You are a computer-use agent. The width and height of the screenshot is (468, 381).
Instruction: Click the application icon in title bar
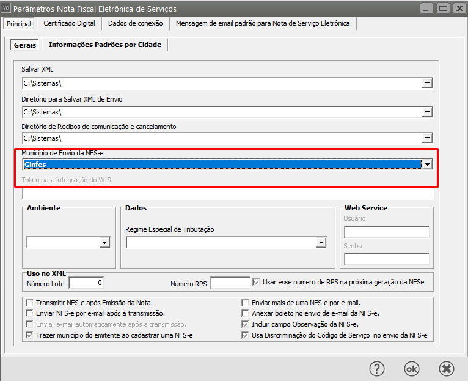(6, 9)
